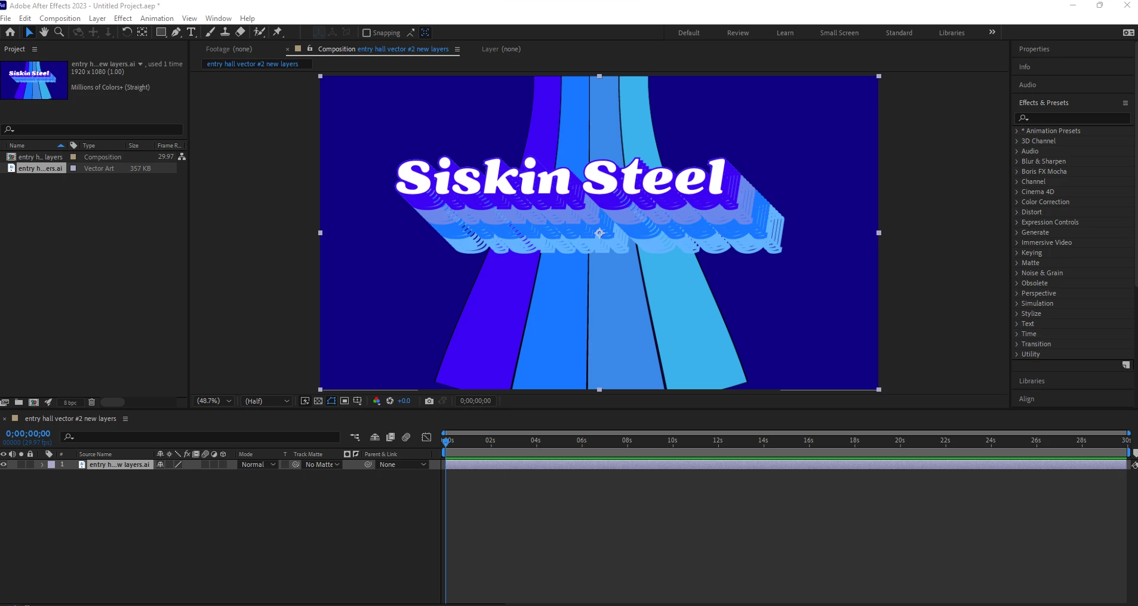Viewport: 1138px width, 606px height.
Task: Activate the Zoom magnifier tool
Action: (x=59, y=32)
